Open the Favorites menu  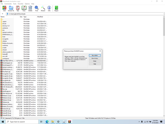(x=20, y=4)
